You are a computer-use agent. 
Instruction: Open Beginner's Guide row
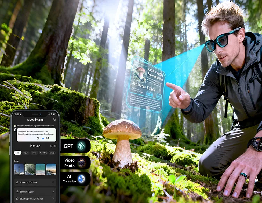[x=35, y=191]
